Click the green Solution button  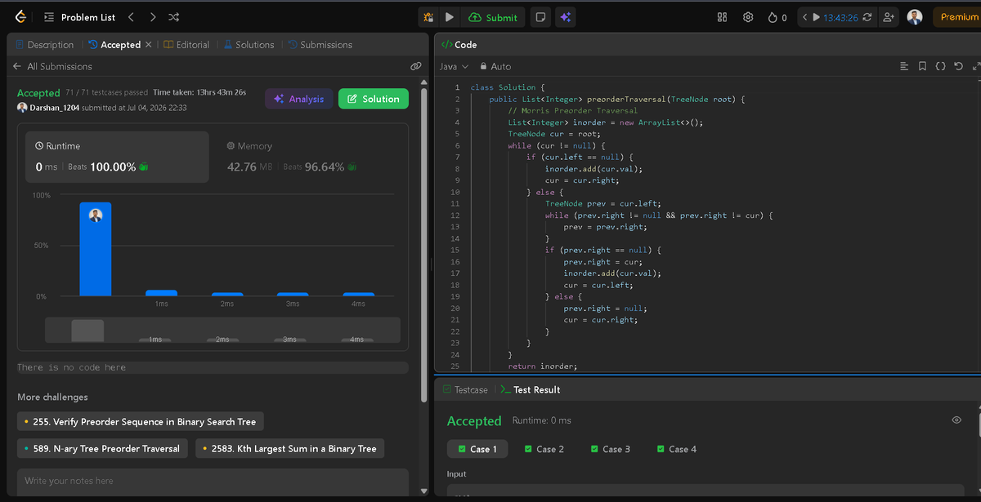point(374,99)
